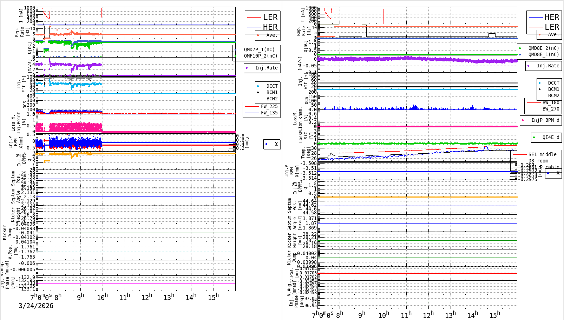Click the 15h time tick of the left plot

pyautogui.click(x=213, y=297)
